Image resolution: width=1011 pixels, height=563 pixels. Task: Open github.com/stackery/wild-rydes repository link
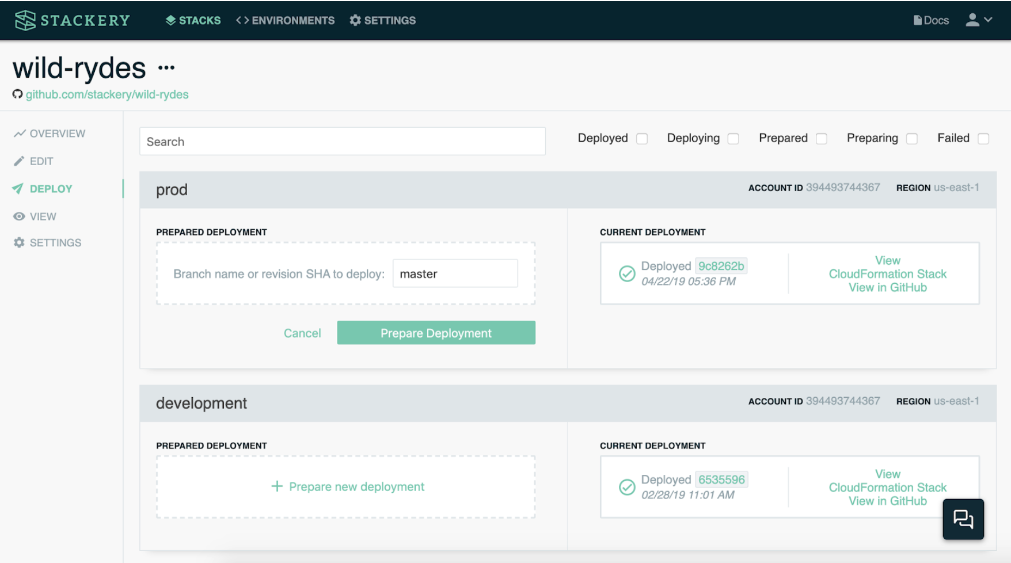pos(107,94)
